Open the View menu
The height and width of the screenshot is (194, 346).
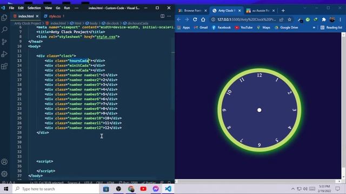click(48, 8)
